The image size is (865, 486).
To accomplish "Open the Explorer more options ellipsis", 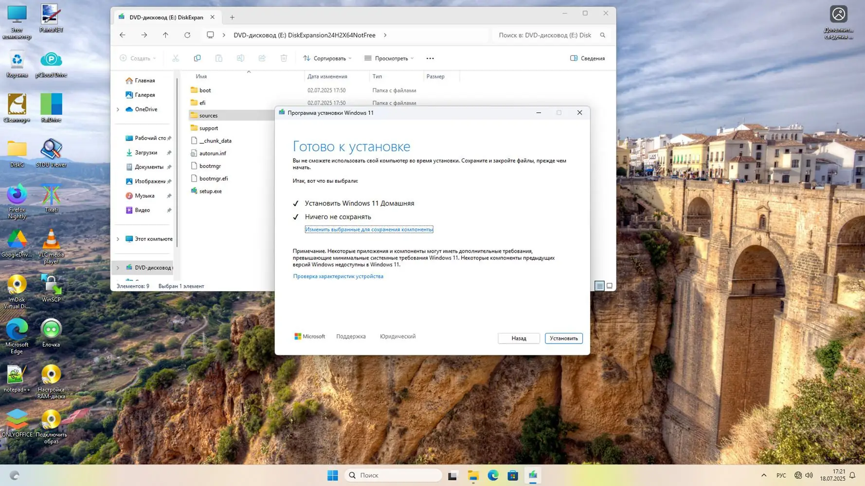I will tap(430, 58).
